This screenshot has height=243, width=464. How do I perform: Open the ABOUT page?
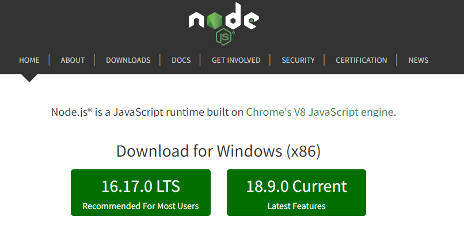[x=73, y=60]
